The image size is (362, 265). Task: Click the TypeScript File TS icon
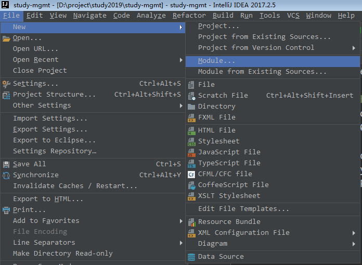point(191,164)
